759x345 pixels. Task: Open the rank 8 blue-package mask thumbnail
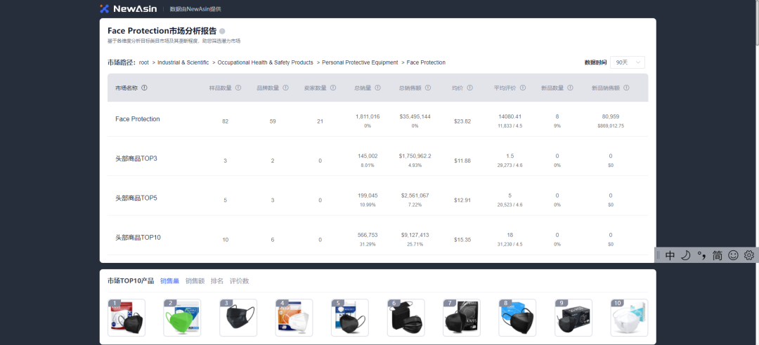point(517,318)
